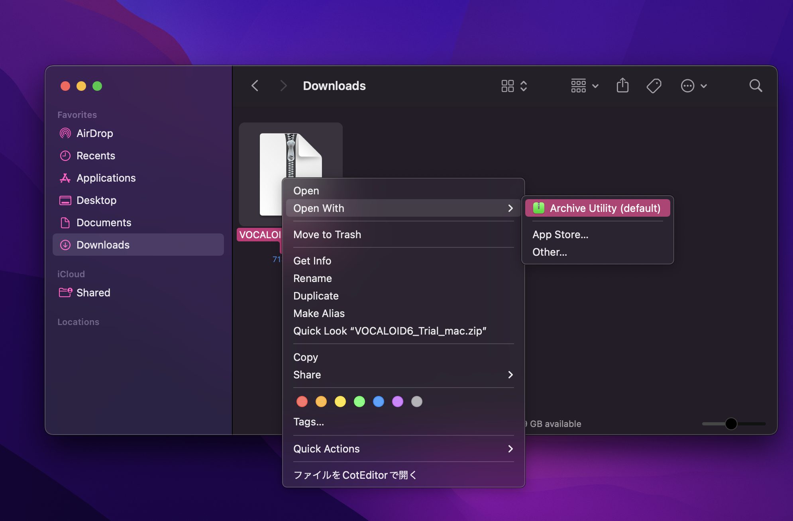
Task: Click the Applications sidebar icon
Action: pyautogui.click(x=65, y=178)
